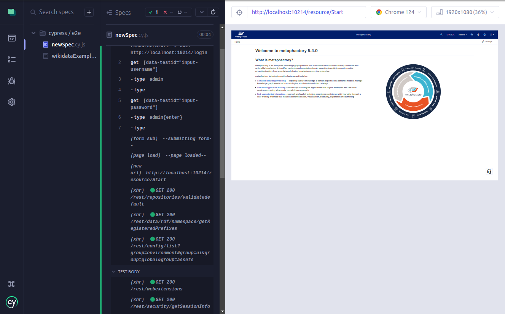The height and width of the screenshot is (314, 505).
Task: Click the failed tests red X counter
Action: coord(167,12)
